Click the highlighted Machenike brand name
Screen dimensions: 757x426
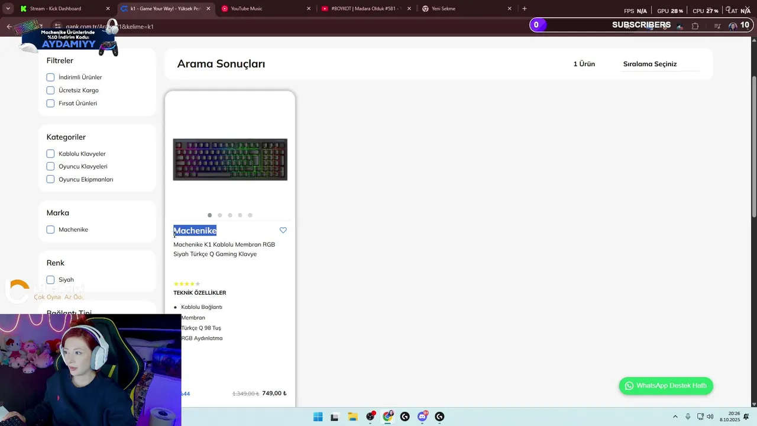click(195, 231)
